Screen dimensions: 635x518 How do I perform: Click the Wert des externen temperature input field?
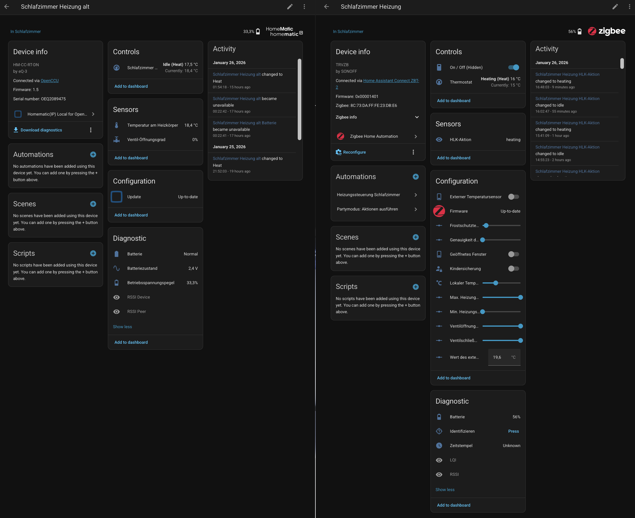pyautogui.click(x=500, y=357)
